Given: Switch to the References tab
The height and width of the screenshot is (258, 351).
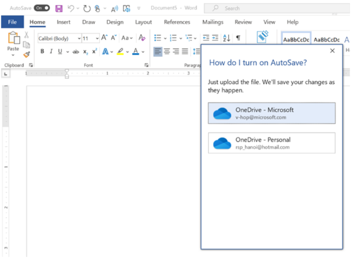Looking at the screenshot, I should pyautogui.click(x=177, y=22).
